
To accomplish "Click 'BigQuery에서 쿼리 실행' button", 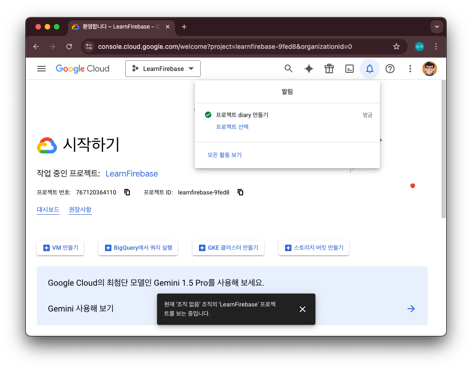I will tap(138, 248).
